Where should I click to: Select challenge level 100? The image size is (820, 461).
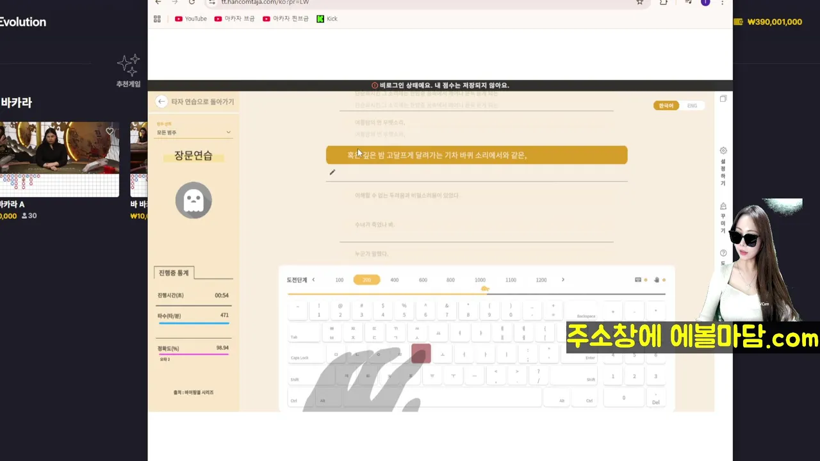(x=340, y=280)
